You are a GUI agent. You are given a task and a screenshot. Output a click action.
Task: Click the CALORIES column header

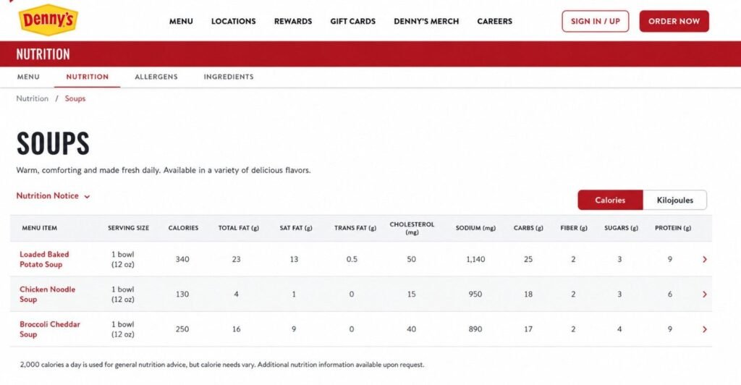(183, 228)
